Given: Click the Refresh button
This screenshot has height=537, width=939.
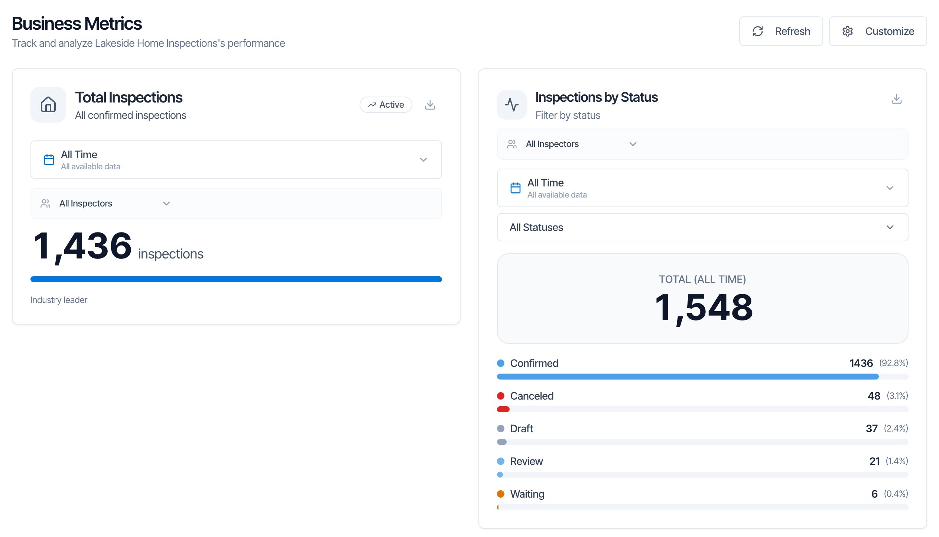Looking at the screenshot, I should tap(781, 31).
